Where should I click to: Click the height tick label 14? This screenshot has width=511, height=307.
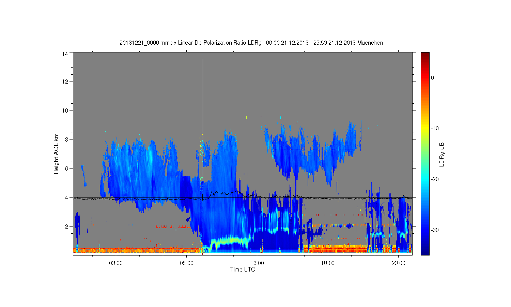point(65,54)
